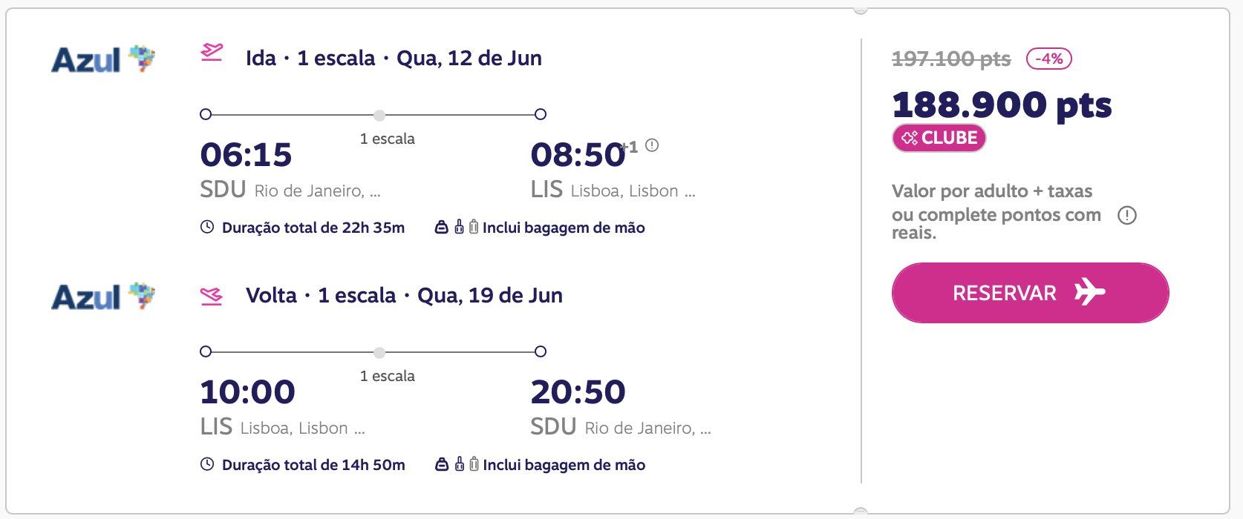Open info icon next to 08:50 arrival
1243x519 pixels.
coord(652,145)
